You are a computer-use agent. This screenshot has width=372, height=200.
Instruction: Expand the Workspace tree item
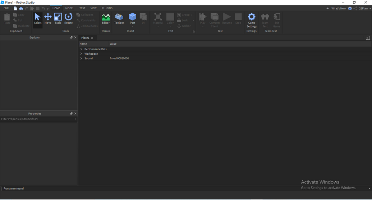(x=81, y=54)
